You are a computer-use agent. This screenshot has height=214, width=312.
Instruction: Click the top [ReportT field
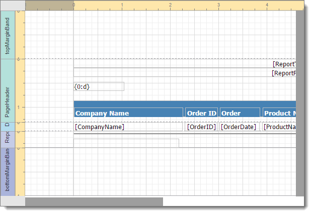pos(283,64)
